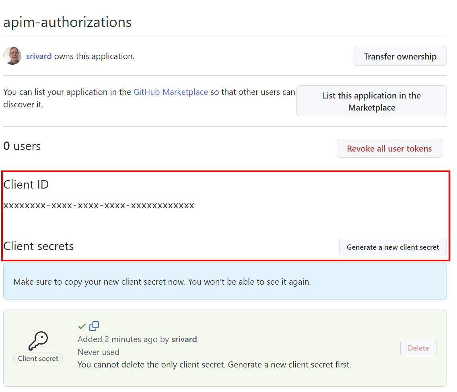Copy the client secret to clipboard

(94, 326)
